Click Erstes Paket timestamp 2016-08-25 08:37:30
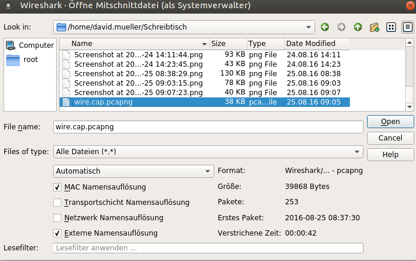This screenshot has width=416, height=261. (x=322, y=218)
